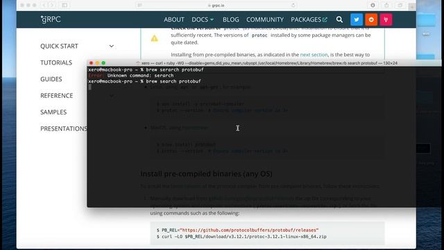Open PRESENTATIONS in the sidebar

coord(64,128)
